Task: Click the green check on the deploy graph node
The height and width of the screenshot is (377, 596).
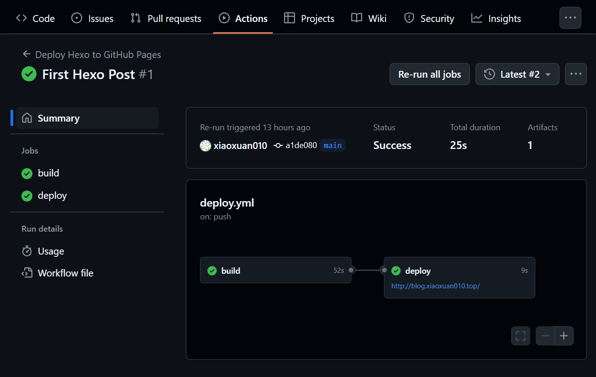Action: coord(396,271)
